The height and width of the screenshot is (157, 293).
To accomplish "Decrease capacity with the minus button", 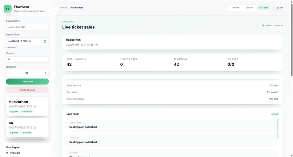I will pyautogui.click(x=9, y=73).
